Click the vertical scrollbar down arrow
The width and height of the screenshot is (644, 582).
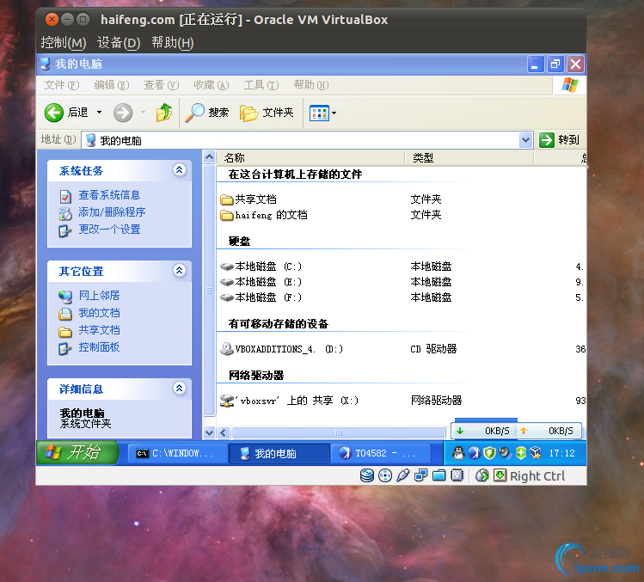210,432
